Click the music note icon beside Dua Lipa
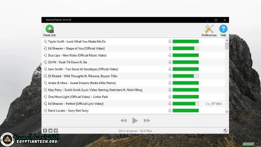The image size is (261, 147). point(45,55)
